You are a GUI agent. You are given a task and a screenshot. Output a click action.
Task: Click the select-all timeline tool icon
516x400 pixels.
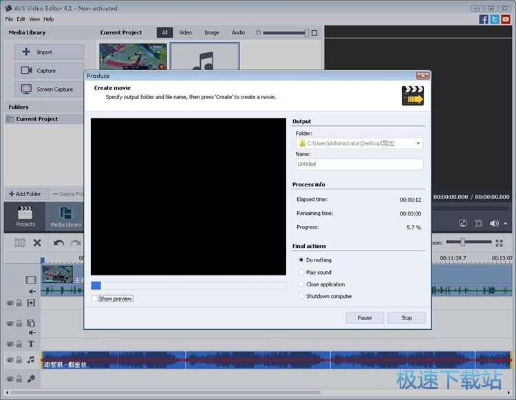(20, 243)
